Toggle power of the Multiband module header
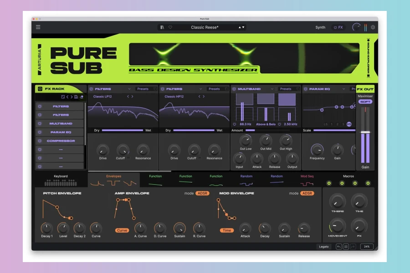Viewport: 410px width, 273px height. tap(234, 89)
